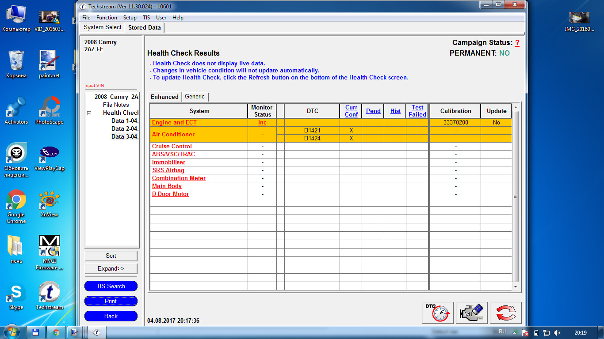604x339 pixels.
Task: Click the Inc monitor status link
Action: 262,122
